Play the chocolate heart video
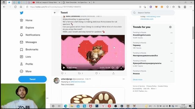The width and height of the screenshot is (195, 109). coord(64,68)
